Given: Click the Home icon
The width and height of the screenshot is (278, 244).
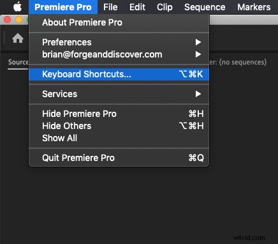Looking at the screenshot, I should pyautogui.click(x=18, y=38).
